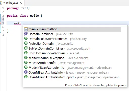129x91 pixels.
Task: Click the interface icon next to OpenMBeanAttributeInfo
Action: (x=26, y=72)
